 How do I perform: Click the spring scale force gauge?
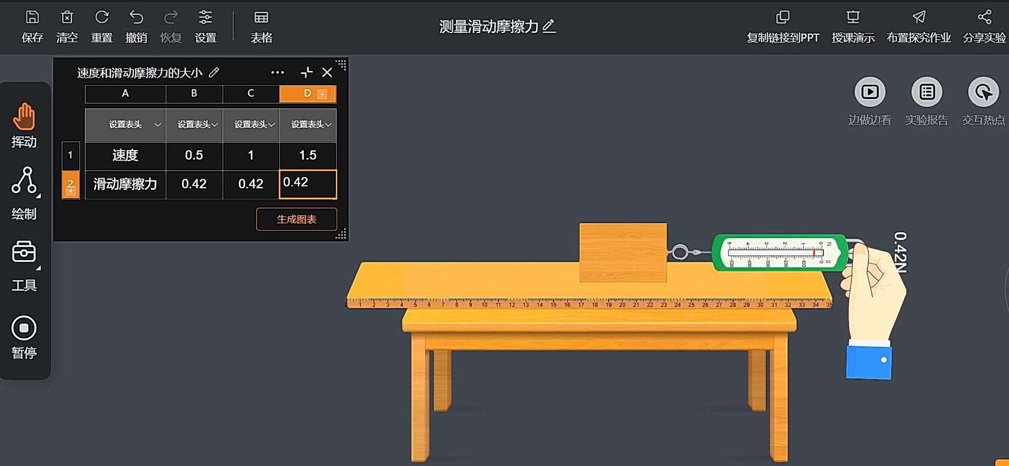[x=779, y=253]
